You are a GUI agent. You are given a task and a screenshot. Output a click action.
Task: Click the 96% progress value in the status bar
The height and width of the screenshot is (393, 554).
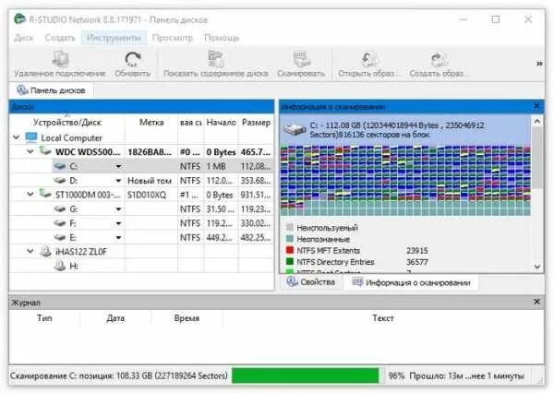(396, 375)
